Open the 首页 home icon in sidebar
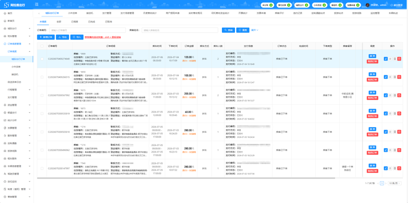408x203 pixels. tap(5, 13)
